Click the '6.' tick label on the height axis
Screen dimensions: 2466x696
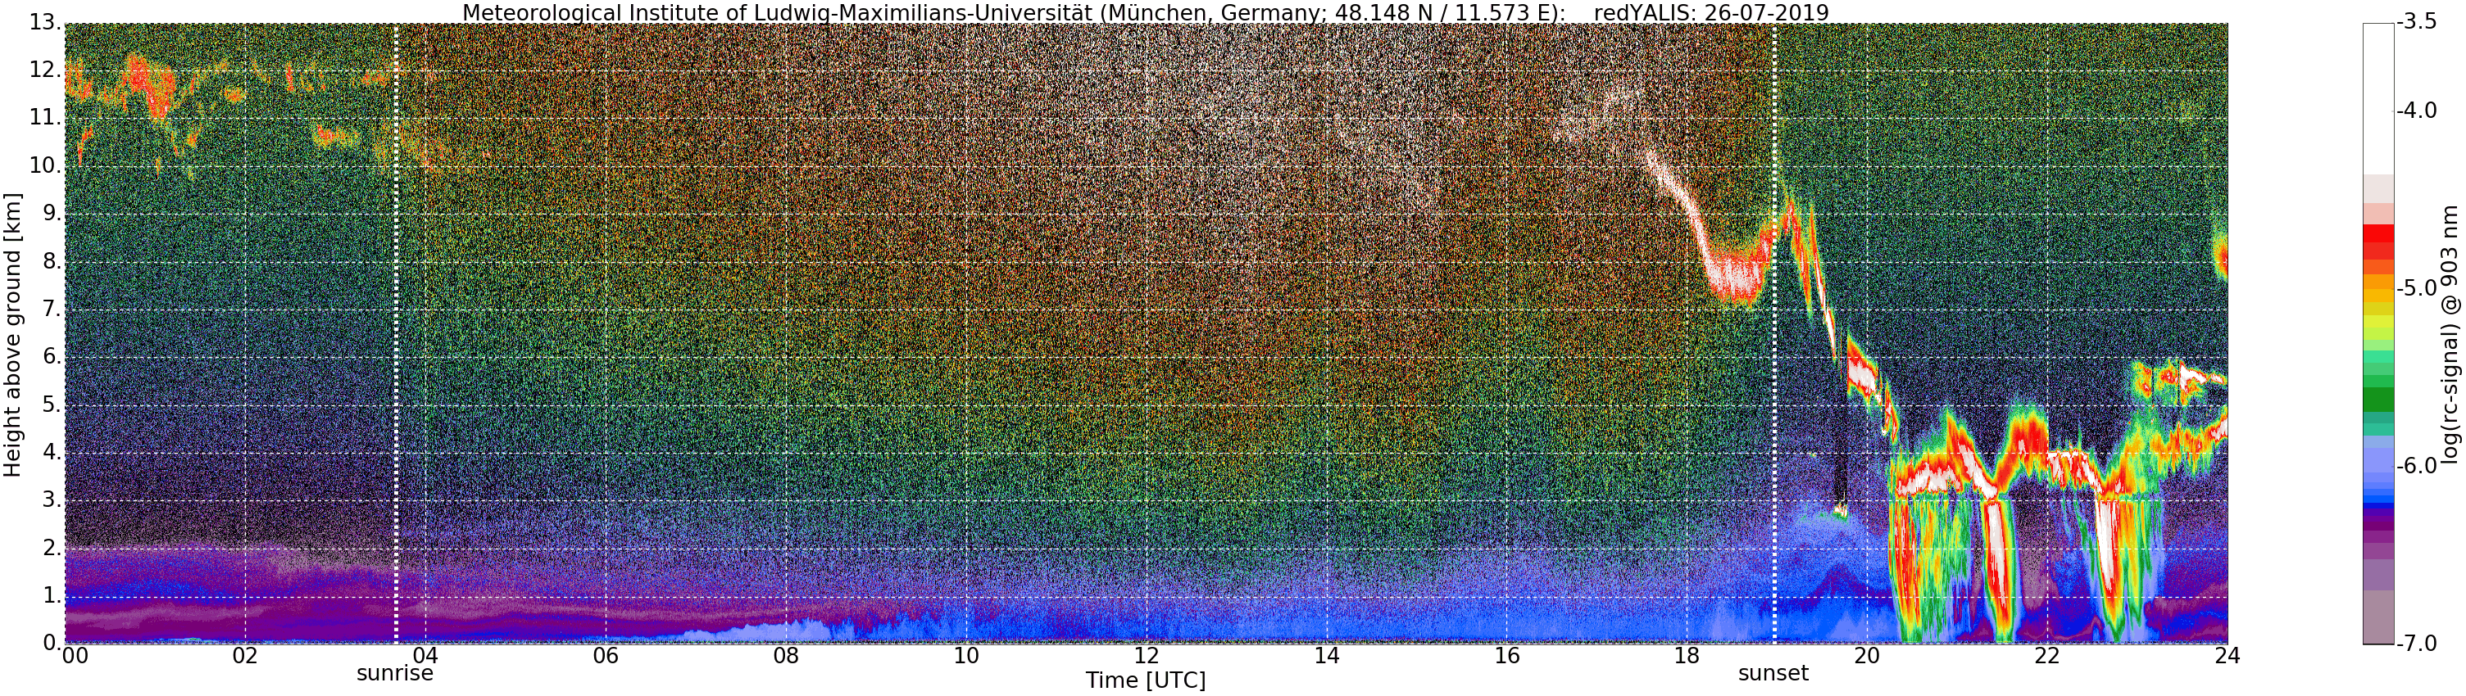pos(52,358)
